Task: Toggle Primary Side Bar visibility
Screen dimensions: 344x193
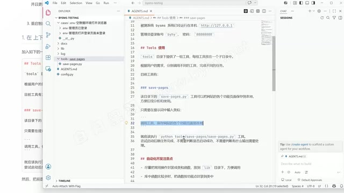Action: click(301, 3)
